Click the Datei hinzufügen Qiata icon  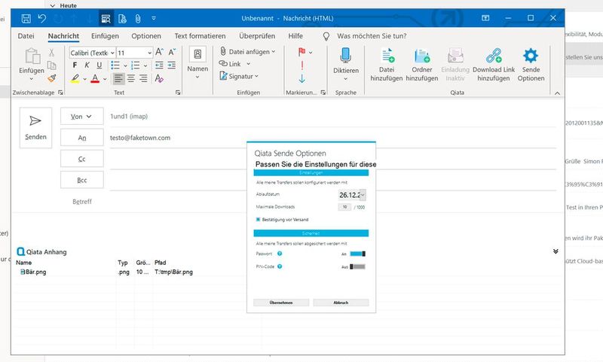coord(387,57)
